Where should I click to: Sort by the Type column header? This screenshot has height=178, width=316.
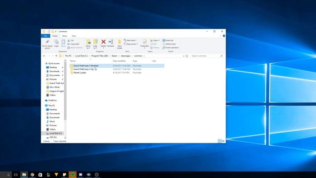[x=141, y=61]
